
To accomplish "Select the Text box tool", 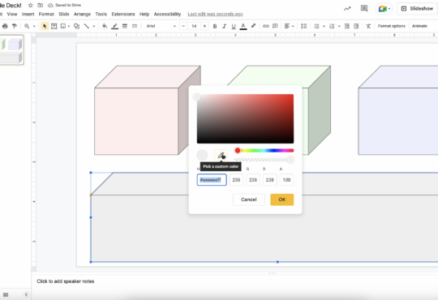I will click(54, 26).
